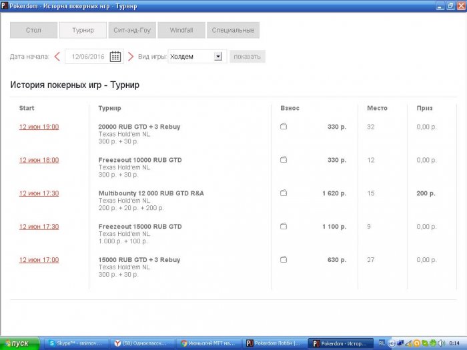Click the volume speaker tray icon
The width and height of the screenshot is (467, 350).
click(442, 343)
